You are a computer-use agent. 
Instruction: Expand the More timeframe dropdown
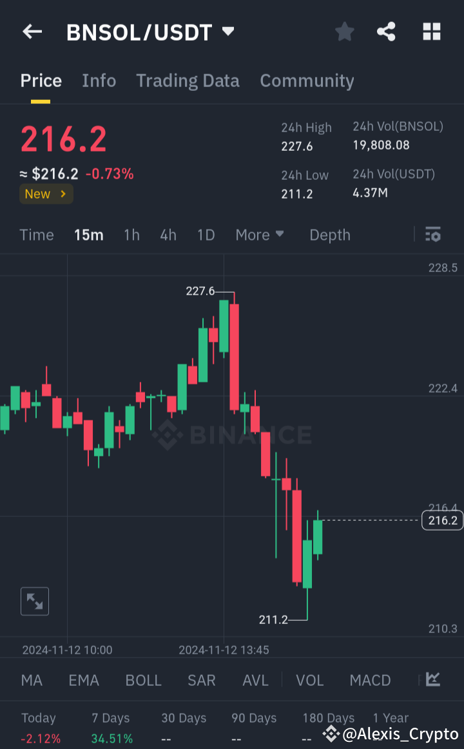pyautogui.click(x=260, y=235)
